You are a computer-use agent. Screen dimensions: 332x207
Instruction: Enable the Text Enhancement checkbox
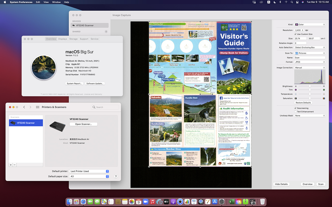coord(295,112)
